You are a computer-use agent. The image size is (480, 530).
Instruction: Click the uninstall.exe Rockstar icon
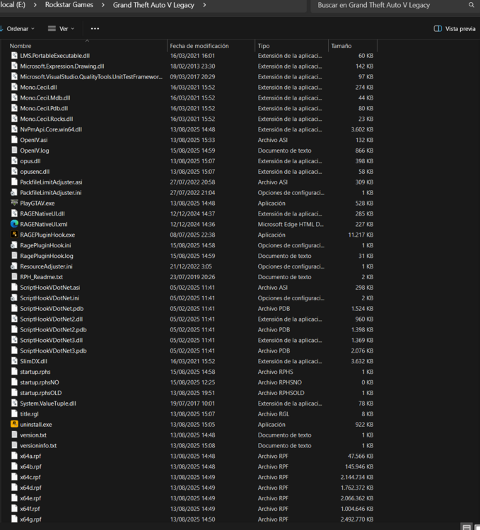coord(14,424)
